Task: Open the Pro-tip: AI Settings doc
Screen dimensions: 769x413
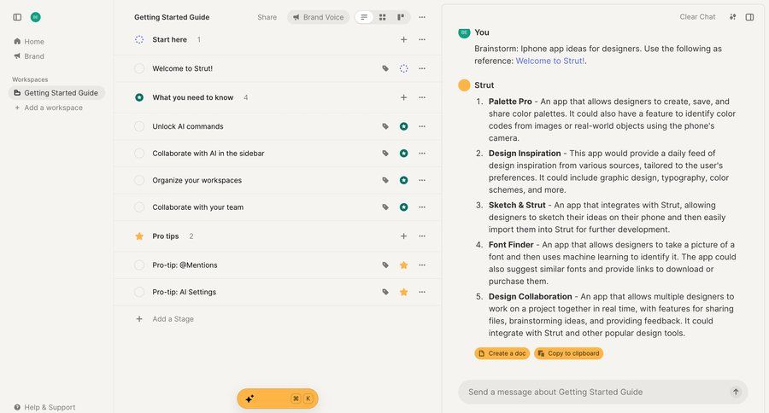Action: (x=184, y=292)
